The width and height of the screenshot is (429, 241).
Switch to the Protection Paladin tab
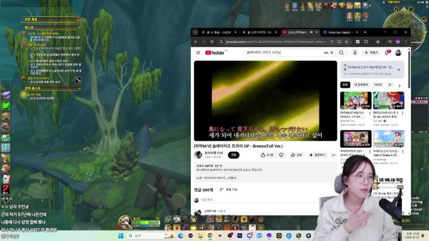click(339, 32)
